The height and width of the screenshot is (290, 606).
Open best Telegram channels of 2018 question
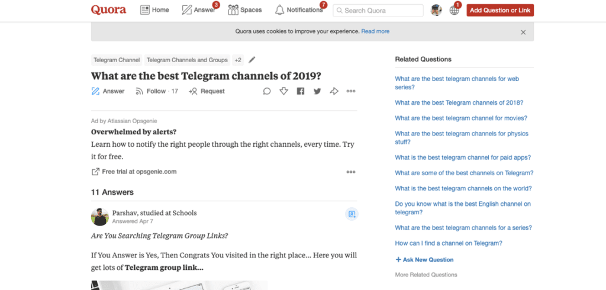click(459, 103)
